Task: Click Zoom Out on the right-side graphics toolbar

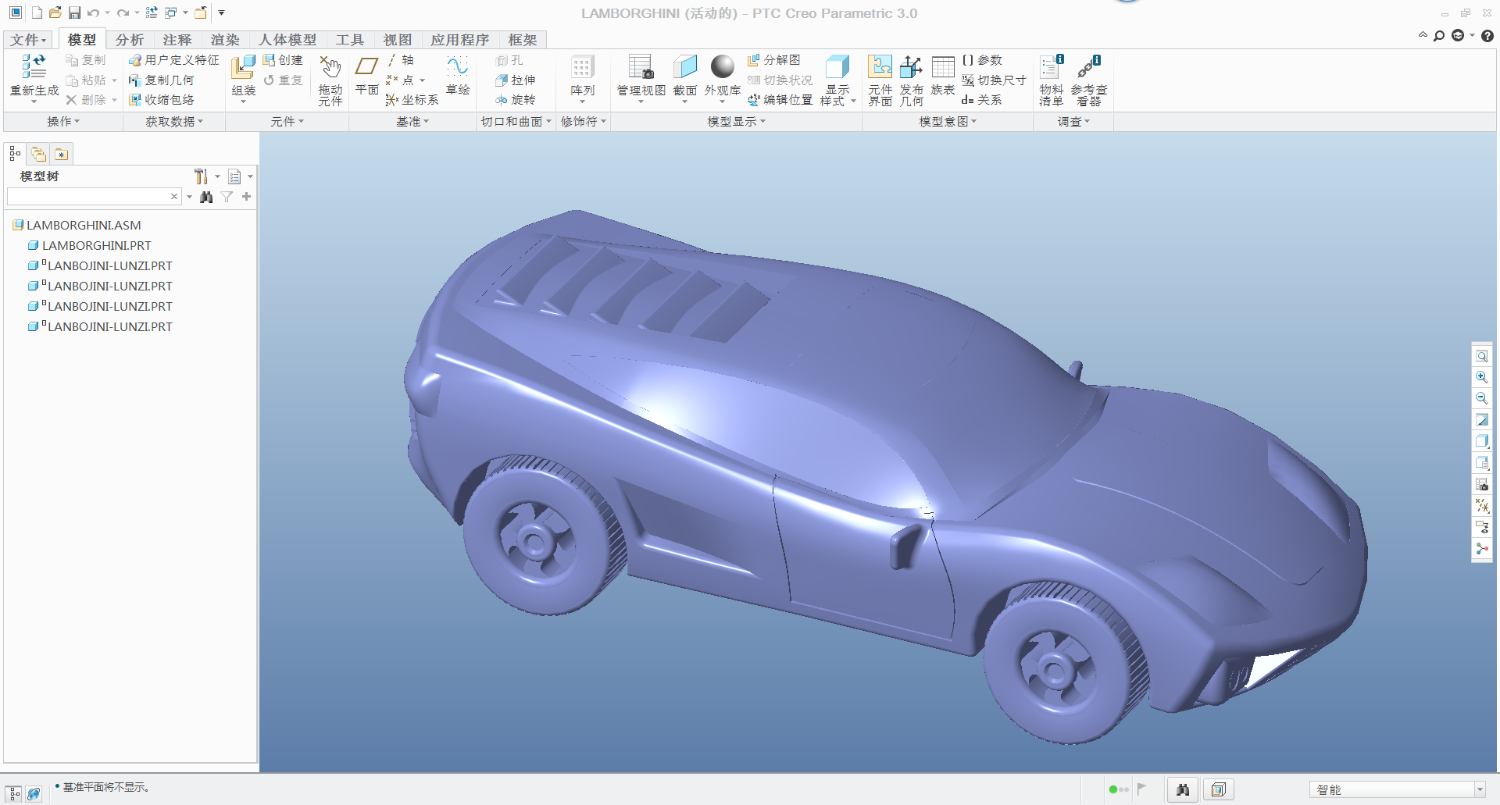Action: tap(1482, 398)
